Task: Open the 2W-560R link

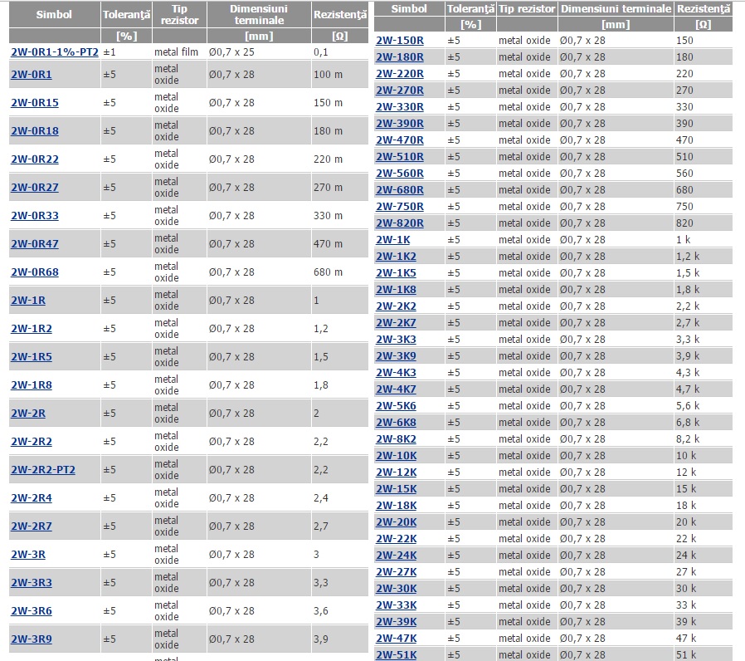Action: 400,174
